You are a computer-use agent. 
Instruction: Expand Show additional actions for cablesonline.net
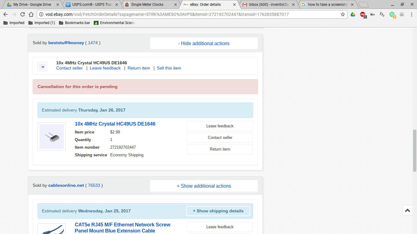click(x=204, y=186)
